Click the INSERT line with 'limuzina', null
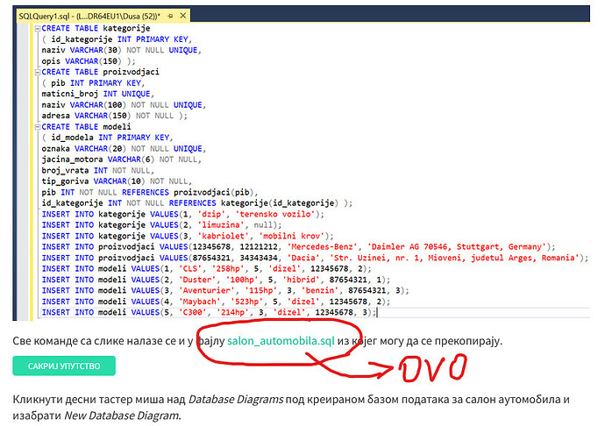The height and width of the screenshot is (426, 605). click(161, 225)
